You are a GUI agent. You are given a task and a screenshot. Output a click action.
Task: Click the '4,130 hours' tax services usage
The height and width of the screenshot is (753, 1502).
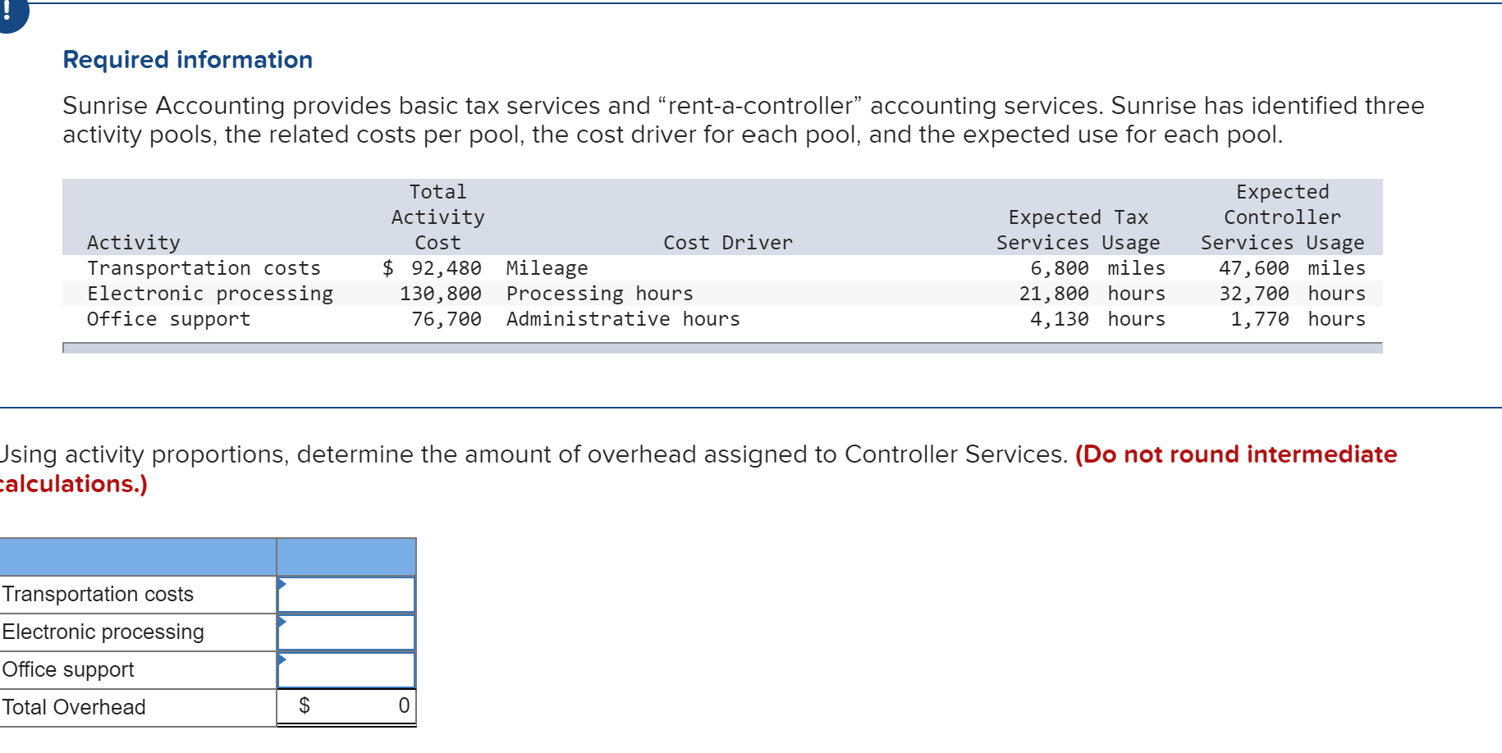(1097, 319)
